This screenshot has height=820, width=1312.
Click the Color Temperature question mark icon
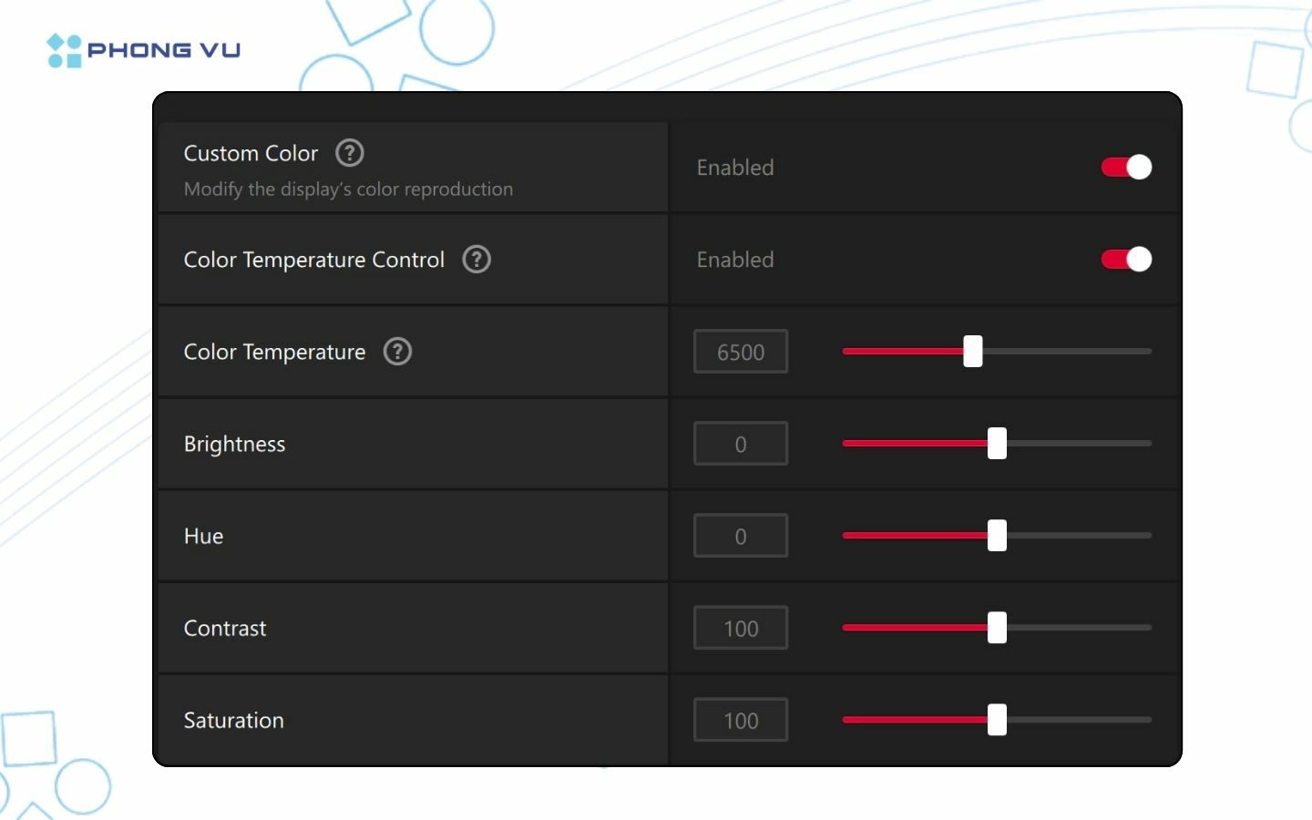point(397,352)
